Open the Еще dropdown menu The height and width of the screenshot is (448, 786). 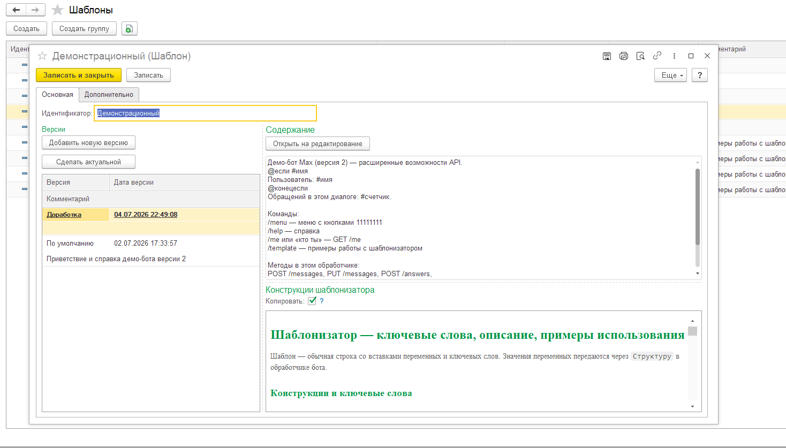670,75
